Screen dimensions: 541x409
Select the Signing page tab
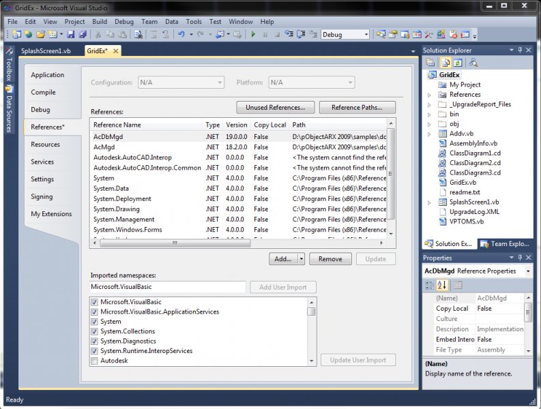42,196
